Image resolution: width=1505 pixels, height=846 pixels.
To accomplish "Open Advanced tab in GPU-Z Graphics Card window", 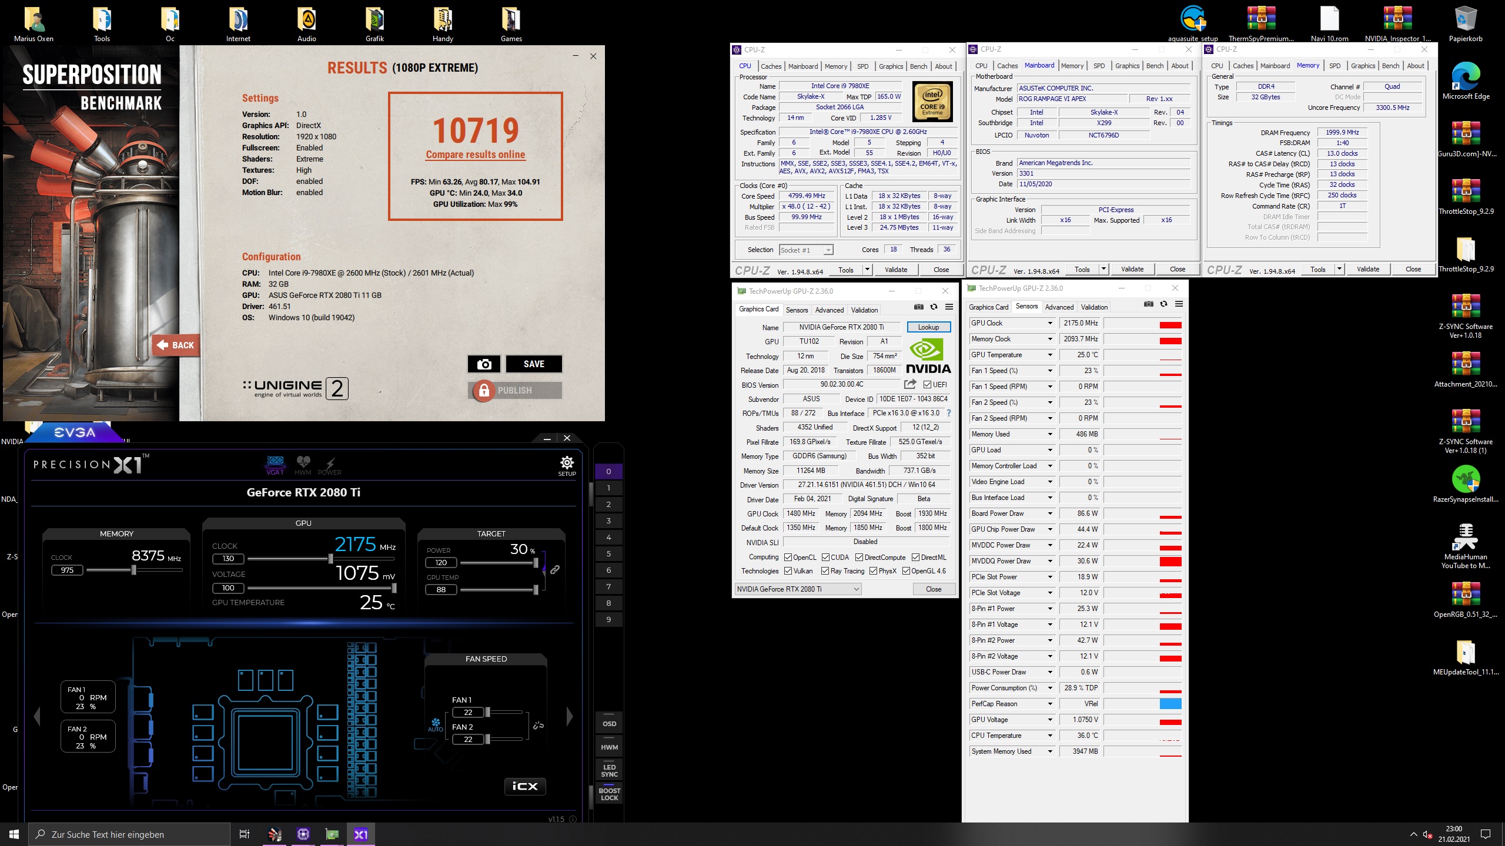I will (830, 310).
